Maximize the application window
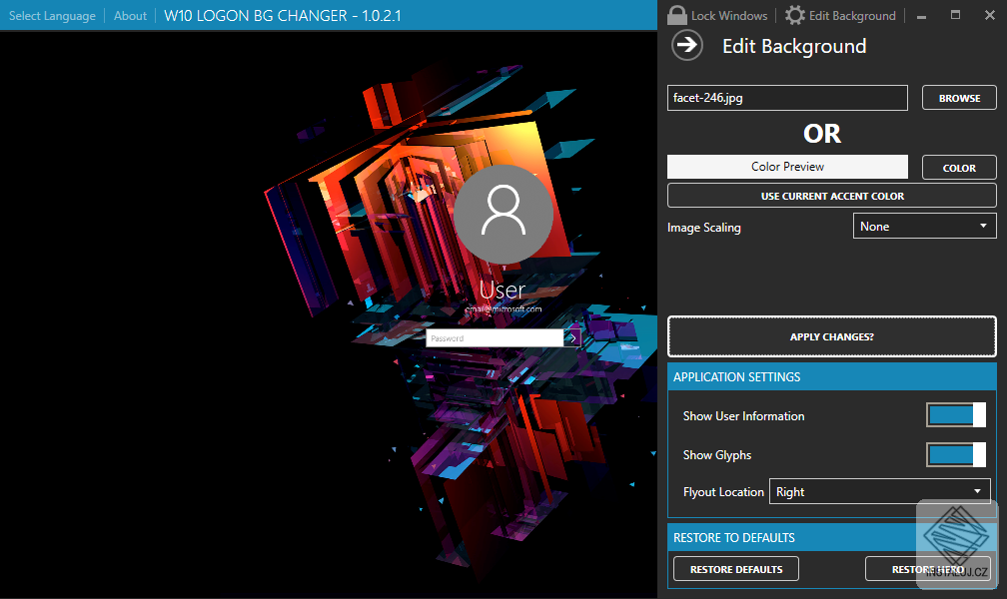Image resolution: width=1007 pixels, height=599 pixels. pos(956,15)
